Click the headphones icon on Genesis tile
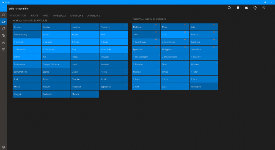The image size is (275, 150). (39, 25)
